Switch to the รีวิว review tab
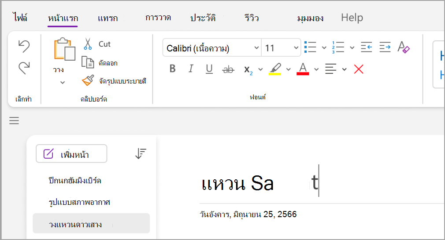 coord(252,18)
